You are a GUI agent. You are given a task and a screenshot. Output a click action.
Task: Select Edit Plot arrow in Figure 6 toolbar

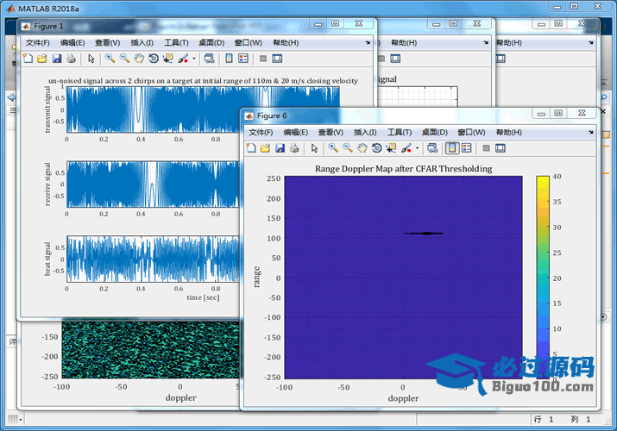pos(314,148)
